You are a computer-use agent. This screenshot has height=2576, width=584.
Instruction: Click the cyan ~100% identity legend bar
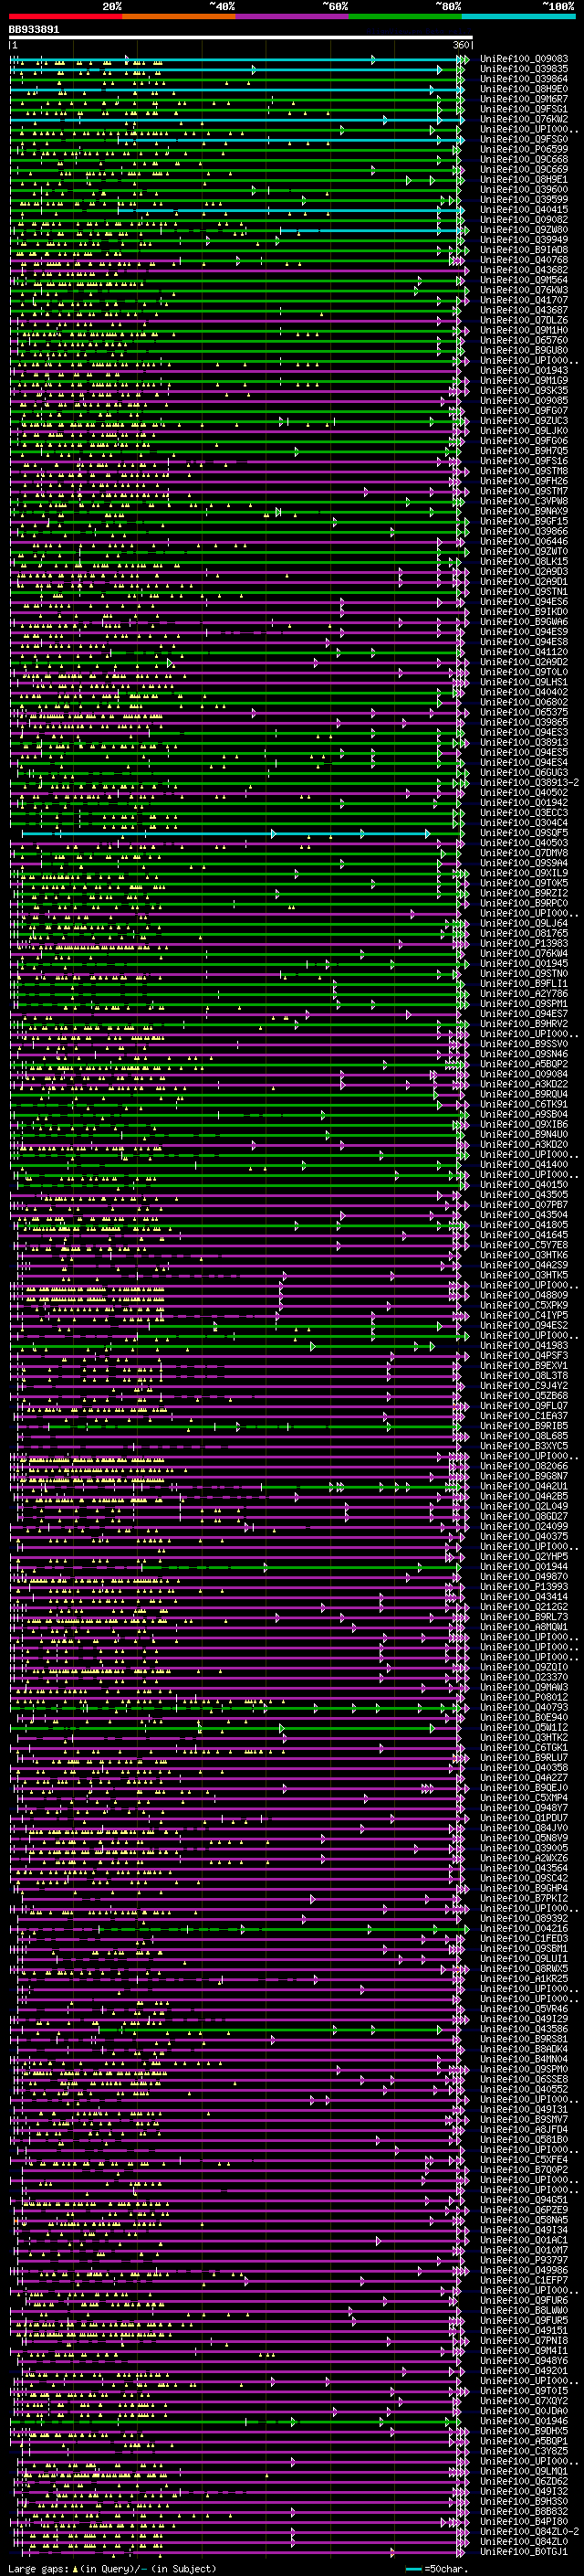519,16
